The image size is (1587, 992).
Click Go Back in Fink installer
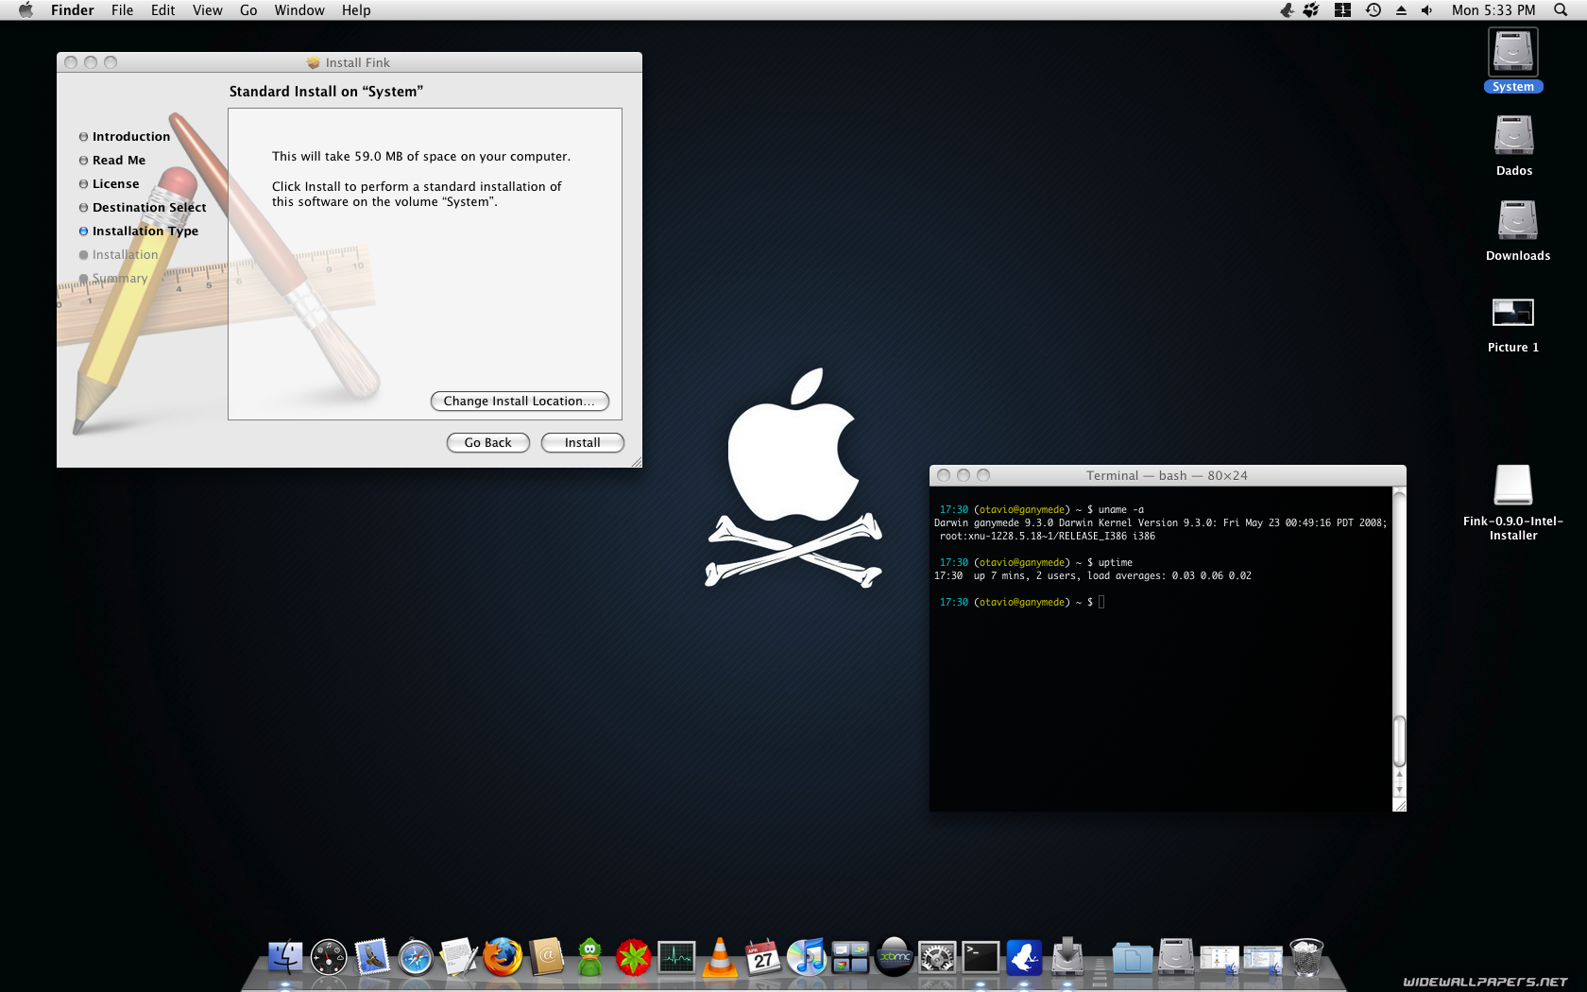click(487, 443)
